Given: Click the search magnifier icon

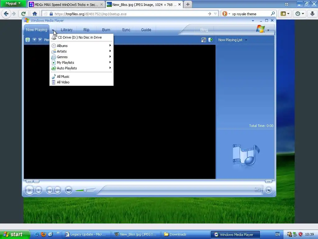Looking at the screenshot, I should (273, 14).
